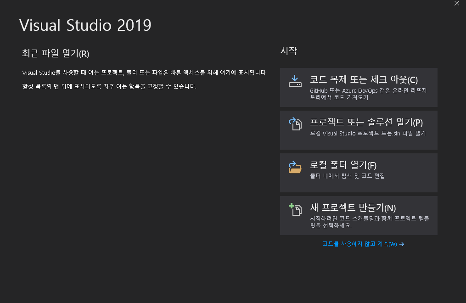Click the Visual Studio 2019 title

[x=85, y=25]
